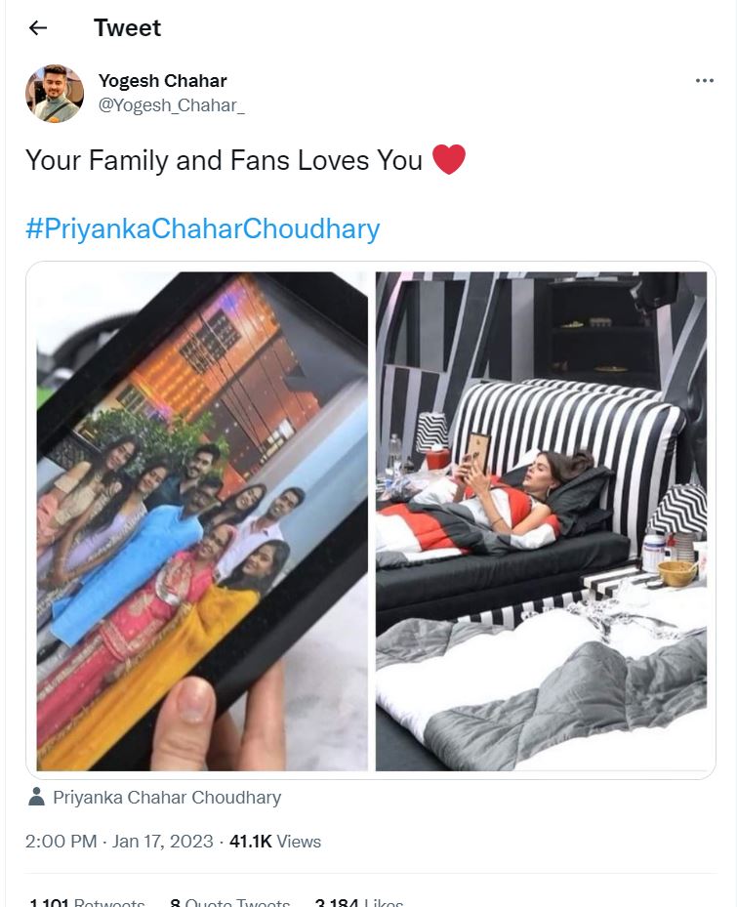
Task: Open the three-dot more options menu
Action: point(704,80)
